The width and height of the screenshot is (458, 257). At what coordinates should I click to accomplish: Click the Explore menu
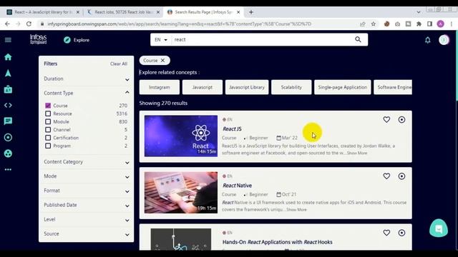(77, 40)
